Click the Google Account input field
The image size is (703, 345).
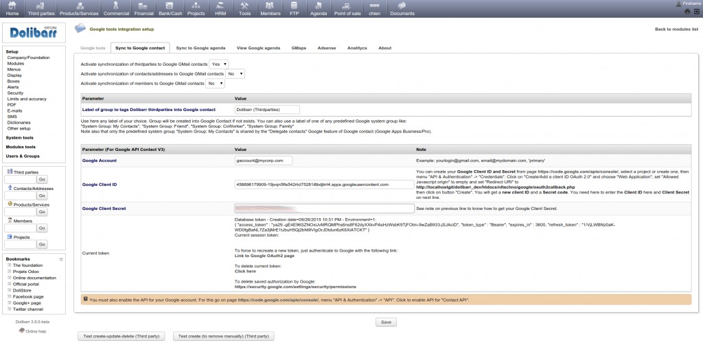264,160
